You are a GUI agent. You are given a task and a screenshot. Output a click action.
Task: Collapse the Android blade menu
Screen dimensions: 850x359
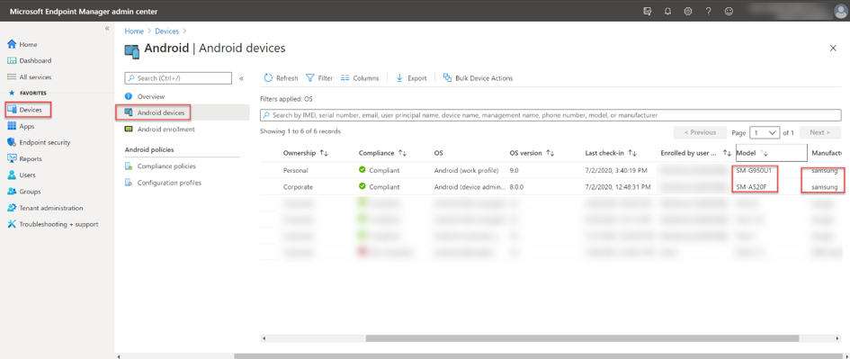pyautogui.click(x=241, y=78)
